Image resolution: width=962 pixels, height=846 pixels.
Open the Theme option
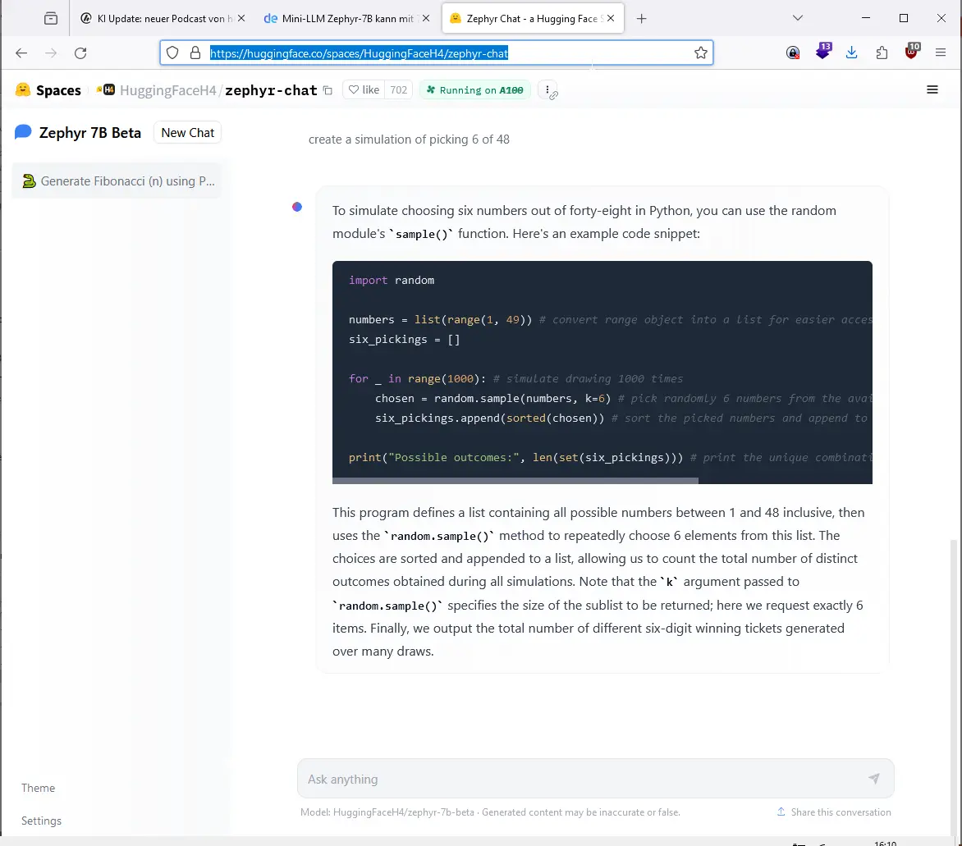[x=38, y=788]
